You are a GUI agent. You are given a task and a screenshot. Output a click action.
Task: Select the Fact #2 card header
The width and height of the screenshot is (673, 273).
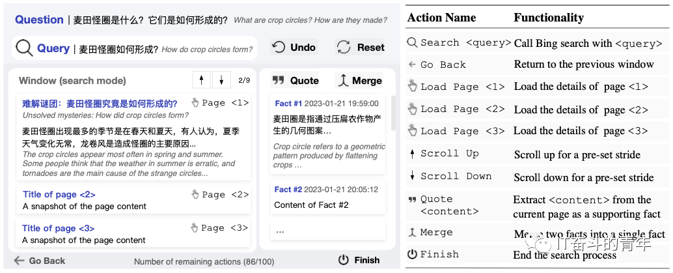point(326,190)
